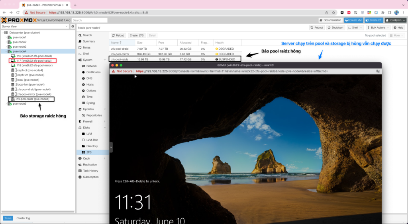
Task: Select zfs-pool-draid (pve-node4) storage
Action: coord(31,90)
